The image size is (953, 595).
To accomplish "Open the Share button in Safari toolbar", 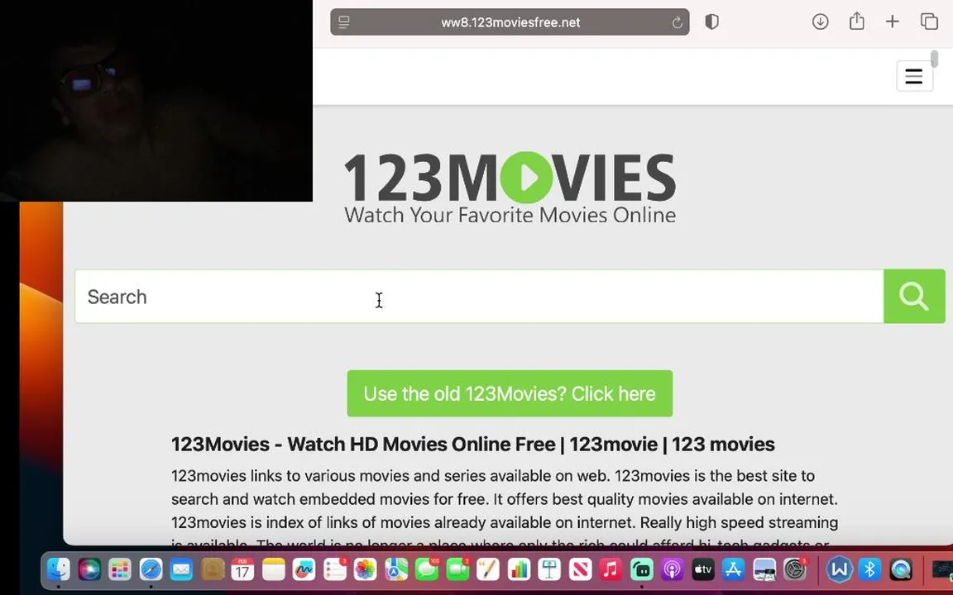I will pyautogui.click(x=856, y=21).
